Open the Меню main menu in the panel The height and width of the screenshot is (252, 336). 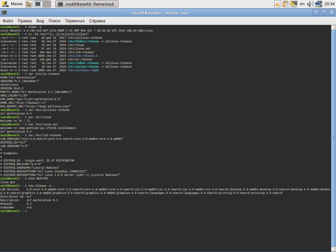pos(12,4)
